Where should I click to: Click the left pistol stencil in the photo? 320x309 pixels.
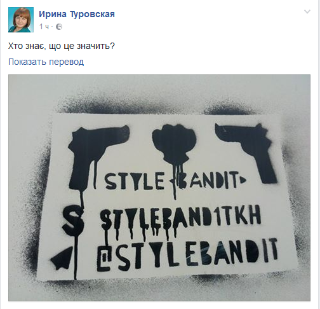(97, 156)
